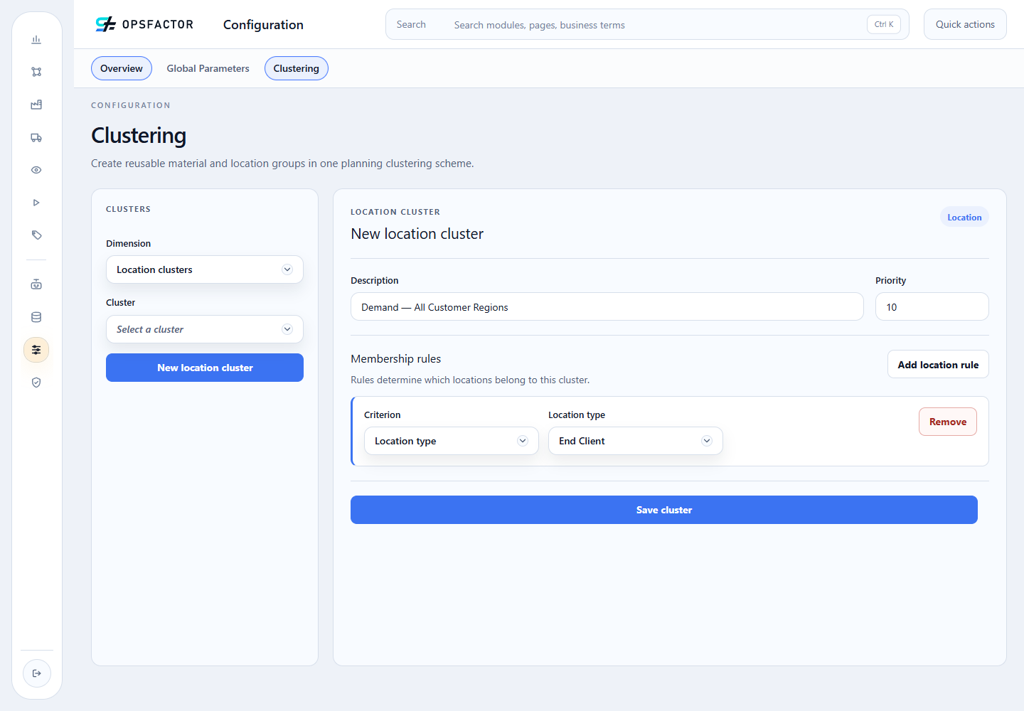
Task: Select the highlighted sliders configuration icon
Action: pyautogui.click(x=36, y=350)
